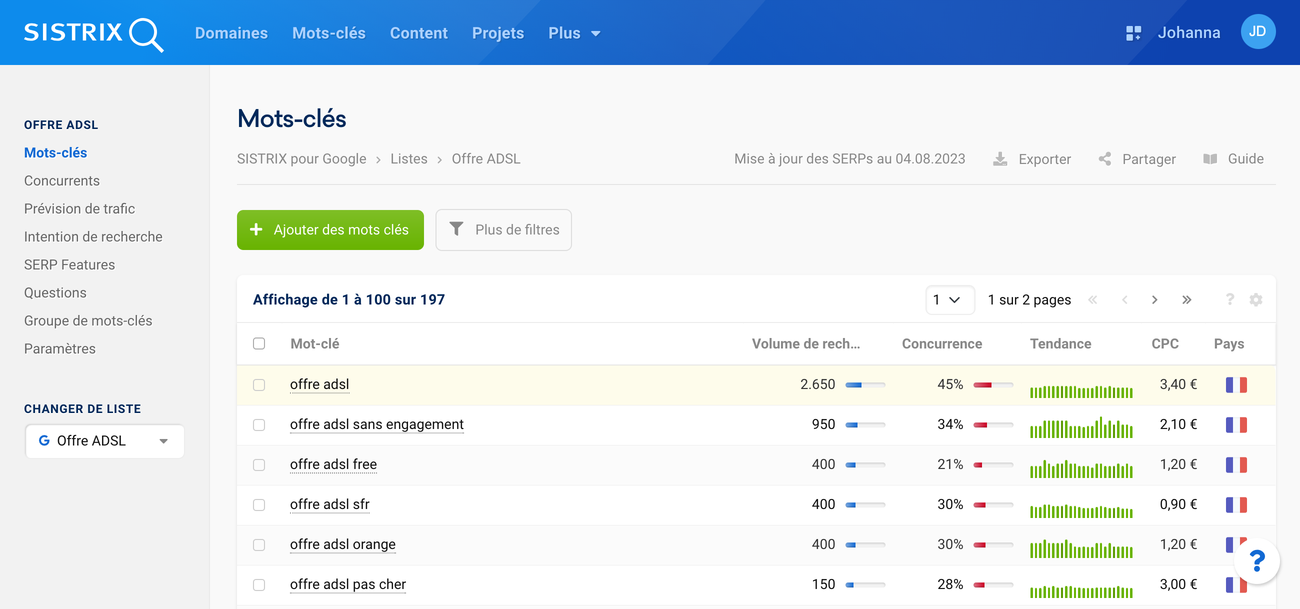The image size is (1300, 609).
Task: Check the offre adsl free checkbox
Action: point(259,464)
